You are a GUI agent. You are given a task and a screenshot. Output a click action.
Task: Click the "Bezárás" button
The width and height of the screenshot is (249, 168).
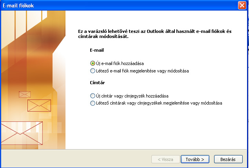tap(228, 159)
